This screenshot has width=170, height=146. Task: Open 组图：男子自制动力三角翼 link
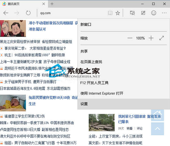pos(40,143)
